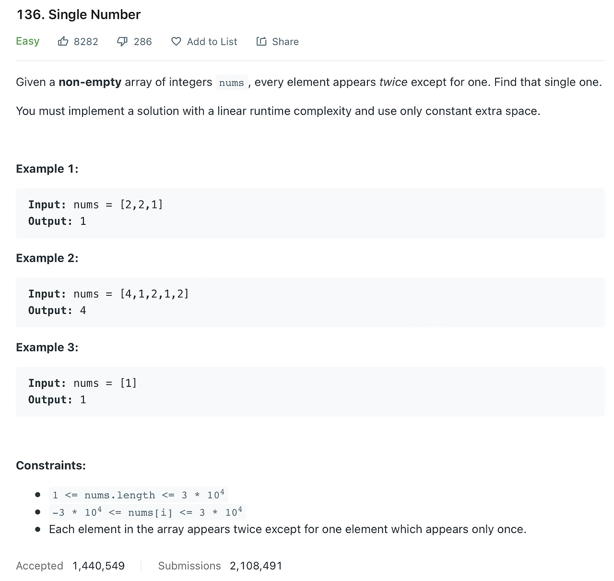The width and height of the screenshot is (614, 581).
Task: Click the 8282 likes count
Action: pyautogui.click(x=86, y=42)
